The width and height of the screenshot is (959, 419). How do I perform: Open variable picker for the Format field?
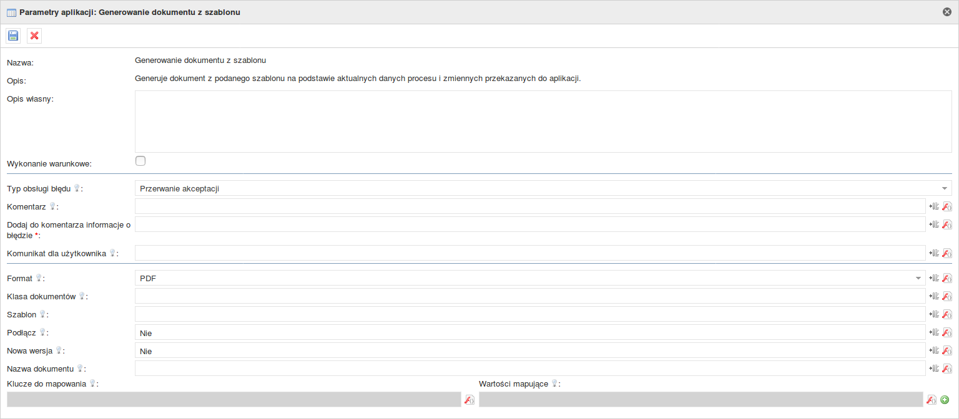934,278
